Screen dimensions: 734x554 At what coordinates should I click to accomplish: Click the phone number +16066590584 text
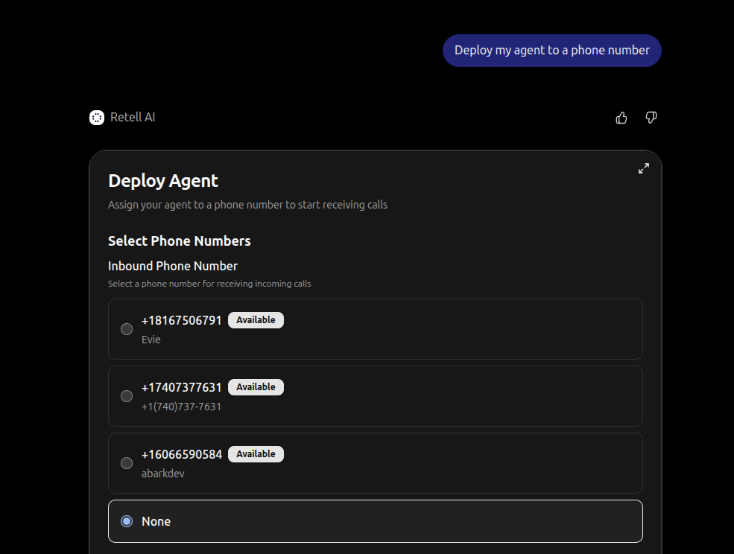point(182,454)
